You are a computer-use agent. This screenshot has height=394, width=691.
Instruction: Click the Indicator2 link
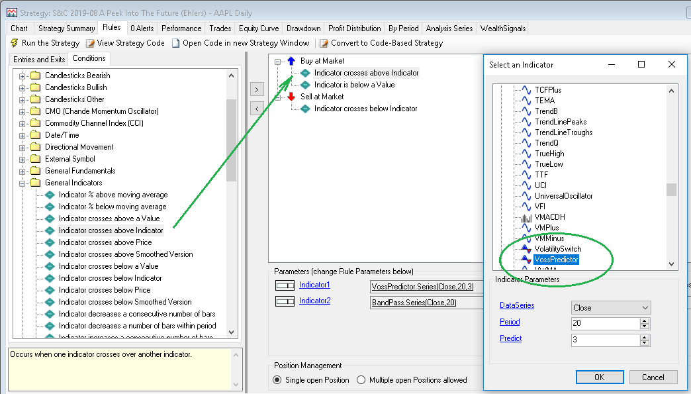tap(314, 301)
